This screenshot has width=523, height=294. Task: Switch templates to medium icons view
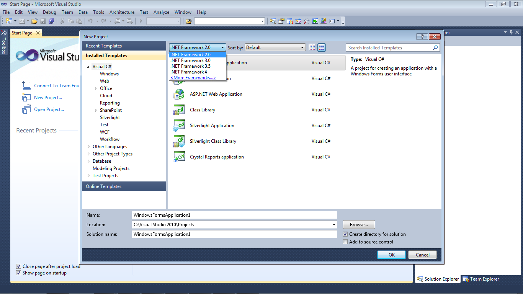(x=322, y=47)
